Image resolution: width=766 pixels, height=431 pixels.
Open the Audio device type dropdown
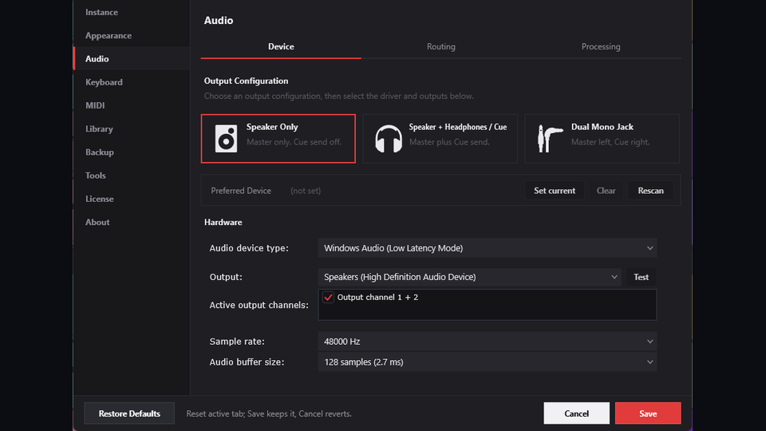(x=487, y=247)
